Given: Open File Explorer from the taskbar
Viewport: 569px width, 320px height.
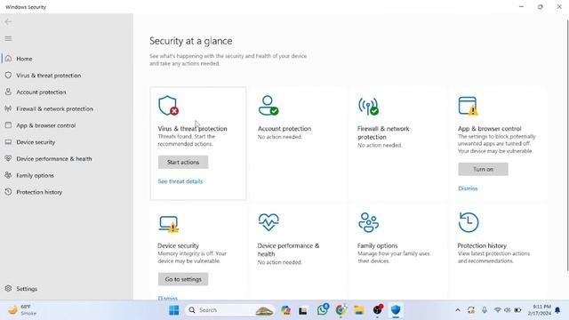Looking at the screenshot, I should (359, 310).
